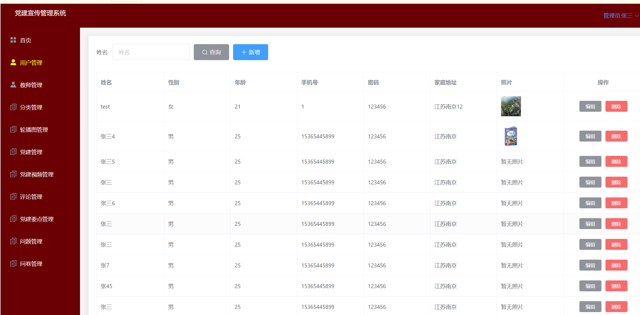Select 问题管理 in the sidebar
Image resolution: width=640 pixels, height=315 pixels.
[31, 241]
